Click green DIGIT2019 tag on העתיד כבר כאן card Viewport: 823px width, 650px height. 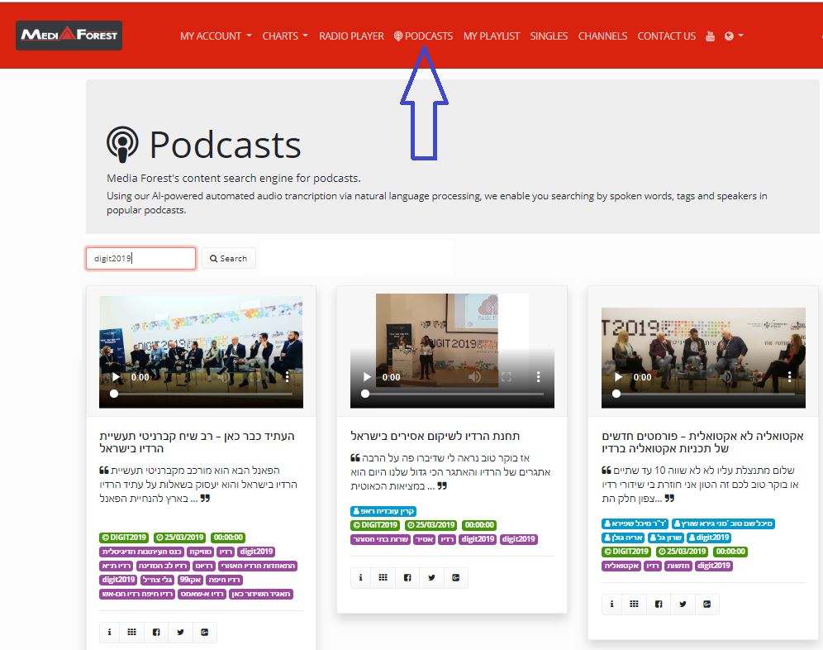(124, 538)
